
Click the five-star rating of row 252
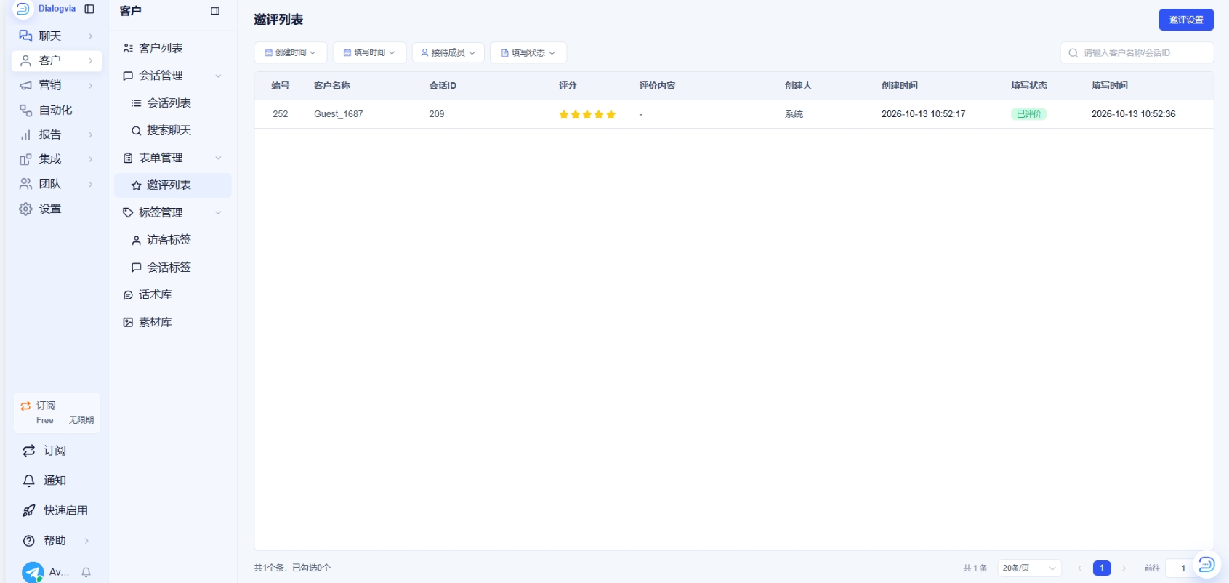coord(587,114)
